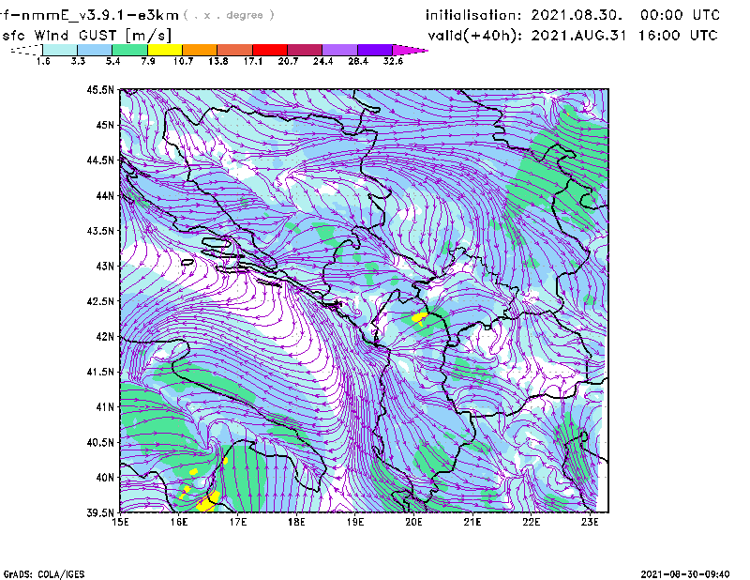Pick the salmon 13.8–17.1 legend swatch
750x580 pixels.
pyautogui.click(x=235, y=50)
